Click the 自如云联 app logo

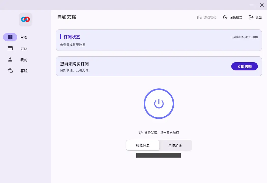(x=25, y=19)
